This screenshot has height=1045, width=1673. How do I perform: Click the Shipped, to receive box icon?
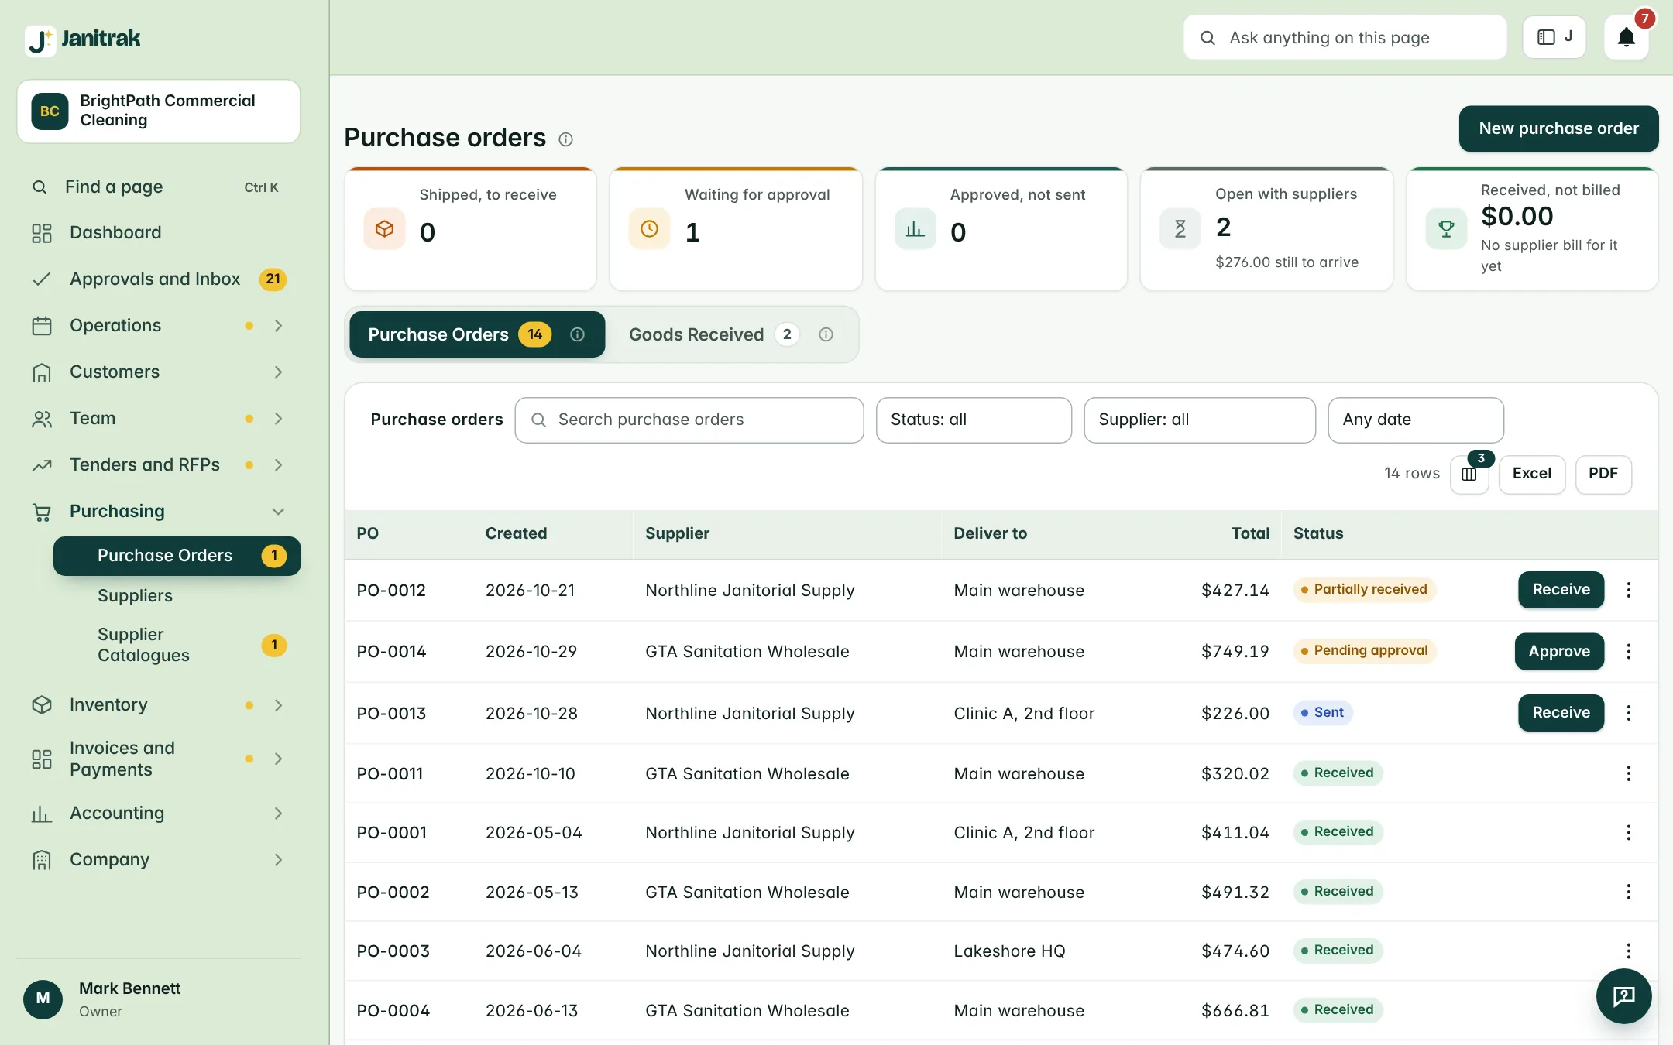tap(385, 229)
